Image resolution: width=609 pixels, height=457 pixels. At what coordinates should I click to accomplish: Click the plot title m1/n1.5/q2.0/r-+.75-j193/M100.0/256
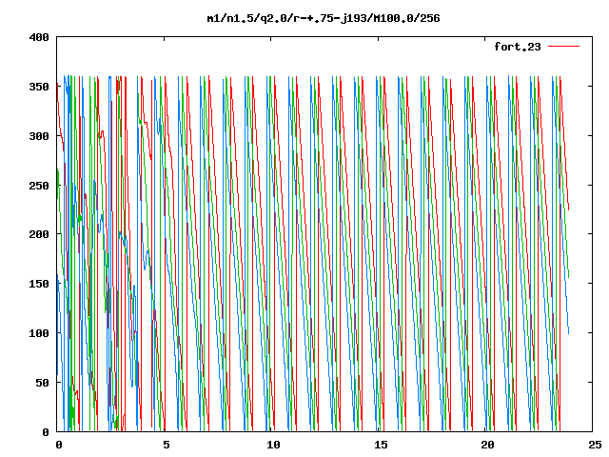[x=324, y=18]
